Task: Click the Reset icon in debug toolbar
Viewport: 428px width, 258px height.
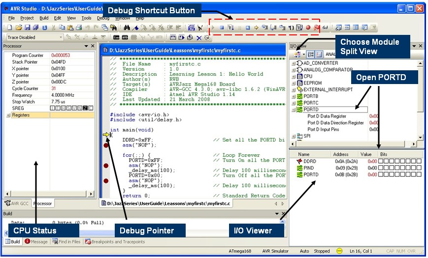Action: tap(248, 28)
